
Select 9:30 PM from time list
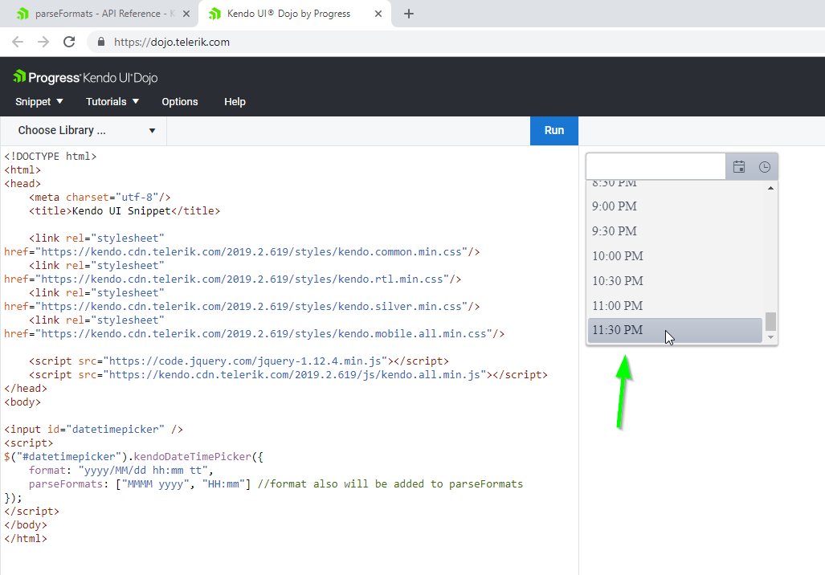pyautogui.click(x=675, y=231)
